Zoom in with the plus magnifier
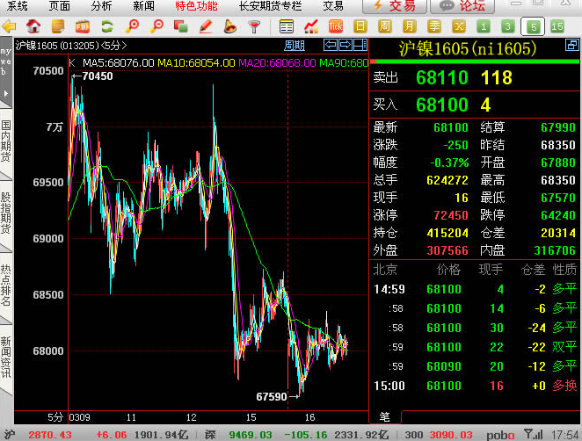The height and width of the screenshot is (441, 582). 132,26
